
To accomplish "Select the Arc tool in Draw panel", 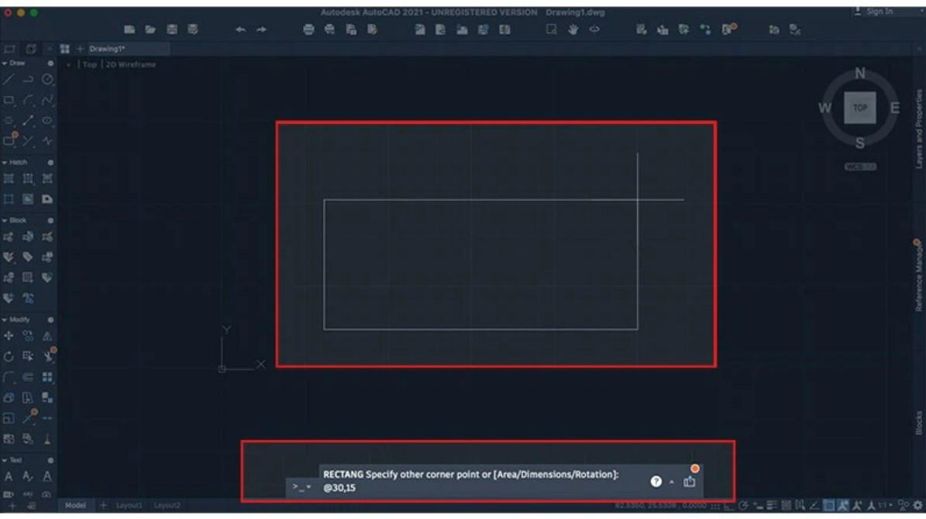I will tap(28, 101).
